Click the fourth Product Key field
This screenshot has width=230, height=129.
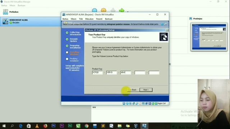[x=140, y=72]
